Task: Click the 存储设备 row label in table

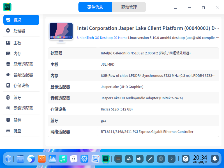Action: 58,109
